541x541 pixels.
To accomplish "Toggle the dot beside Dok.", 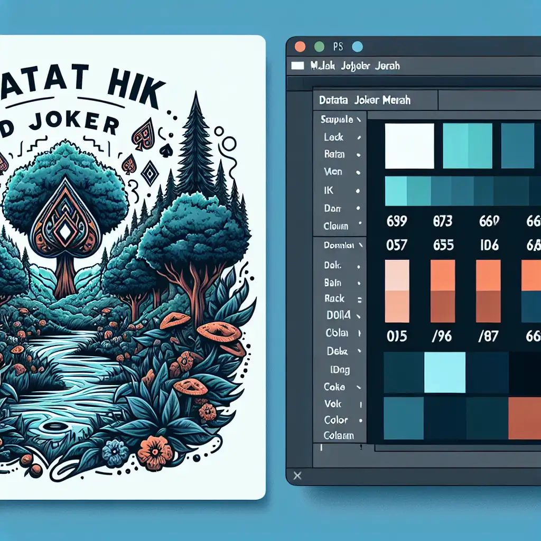I will 359,266.
